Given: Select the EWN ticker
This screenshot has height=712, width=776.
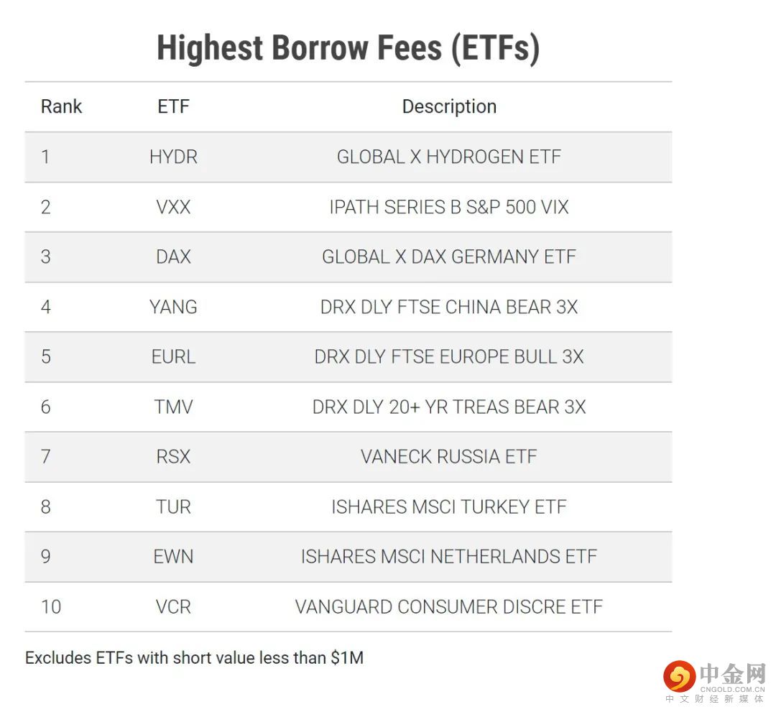Looking at the screenshot, I should 173,557.
